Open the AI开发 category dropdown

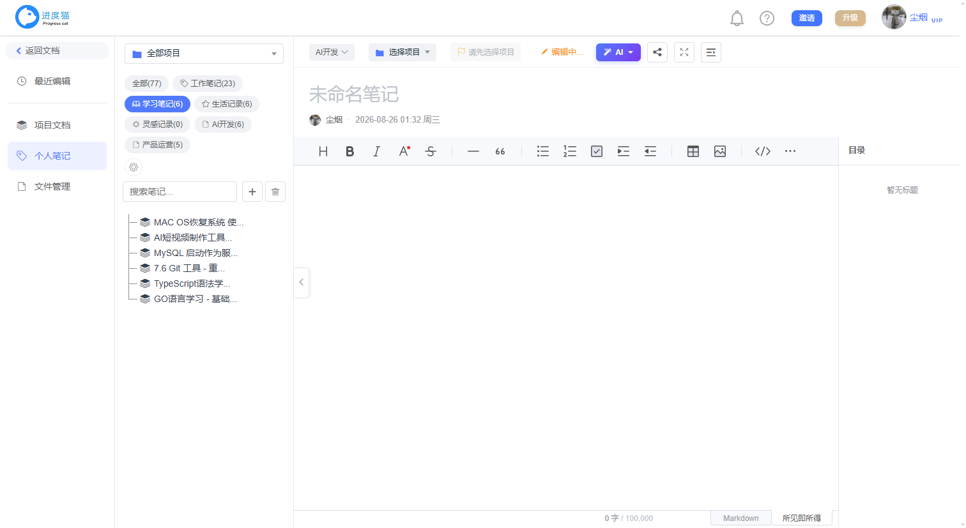coord(332,52)
